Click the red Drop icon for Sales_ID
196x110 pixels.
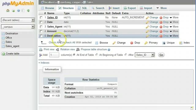pyautogui.click(x=161, y=18)
